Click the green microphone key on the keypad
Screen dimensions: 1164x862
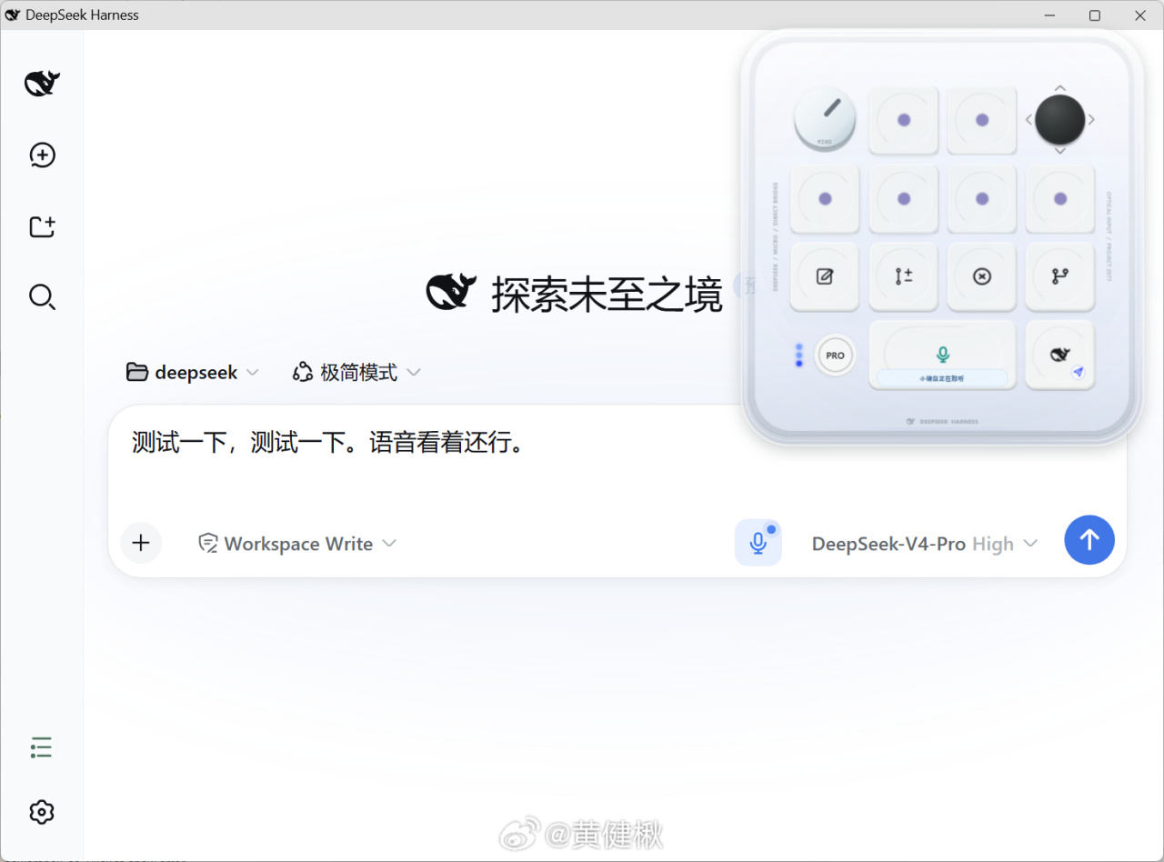pyautogui.click(x=943, y=355)
